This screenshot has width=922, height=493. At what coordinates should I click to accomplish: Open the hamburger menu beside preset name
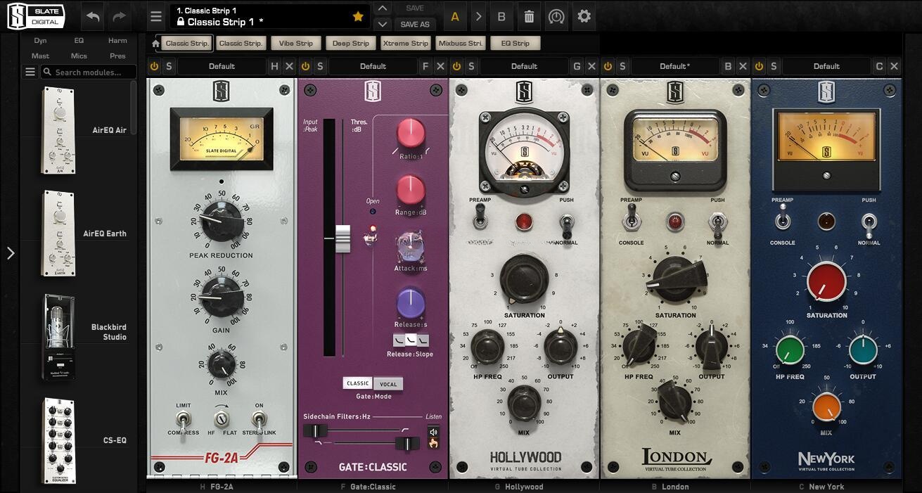[156, 16]
